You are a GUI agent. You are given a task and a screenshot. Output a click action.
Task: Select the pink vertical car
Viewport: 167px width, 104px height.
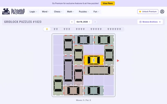click(x=79, y=75)
